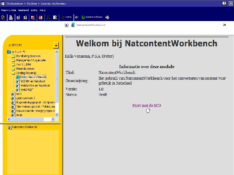Select WebArchive en Natschool in the tree
Image resolution: width=234 pixels, height=175 pixels.
pos(33,86)
